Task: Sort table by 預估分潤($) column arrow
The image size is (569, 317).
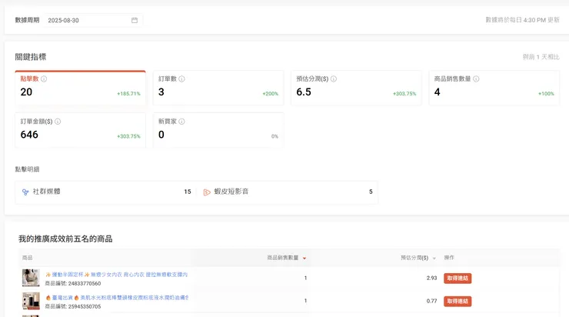Action: click(434, 259)
